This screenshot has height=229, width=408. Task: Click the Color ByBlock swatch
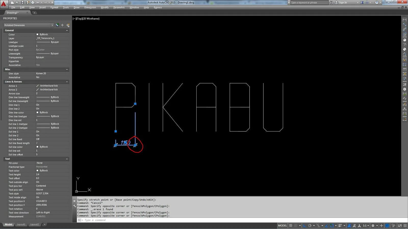(37, 34)
